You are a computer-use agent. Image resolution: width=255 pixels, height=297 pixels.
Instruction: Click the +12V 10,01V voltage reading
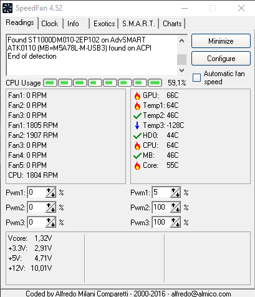pos(30,268)
